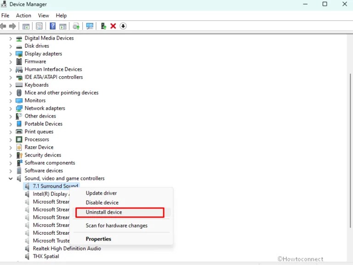Screen dimensions: 353x265
Task: Click the Mice and pointing devices icon
Action: (19, 93)
